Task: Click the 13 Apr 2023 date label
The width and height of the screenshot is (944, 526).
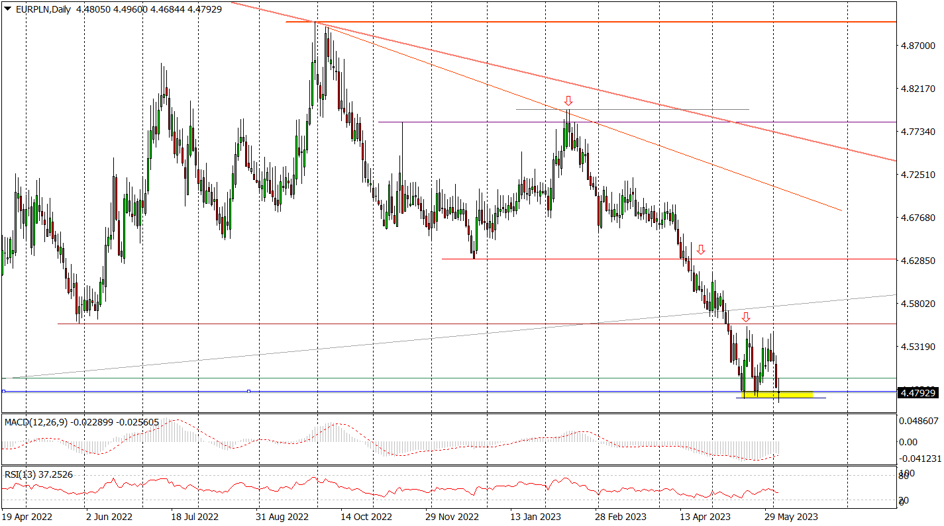Action: pyautogui.click(x=706, y=516)
